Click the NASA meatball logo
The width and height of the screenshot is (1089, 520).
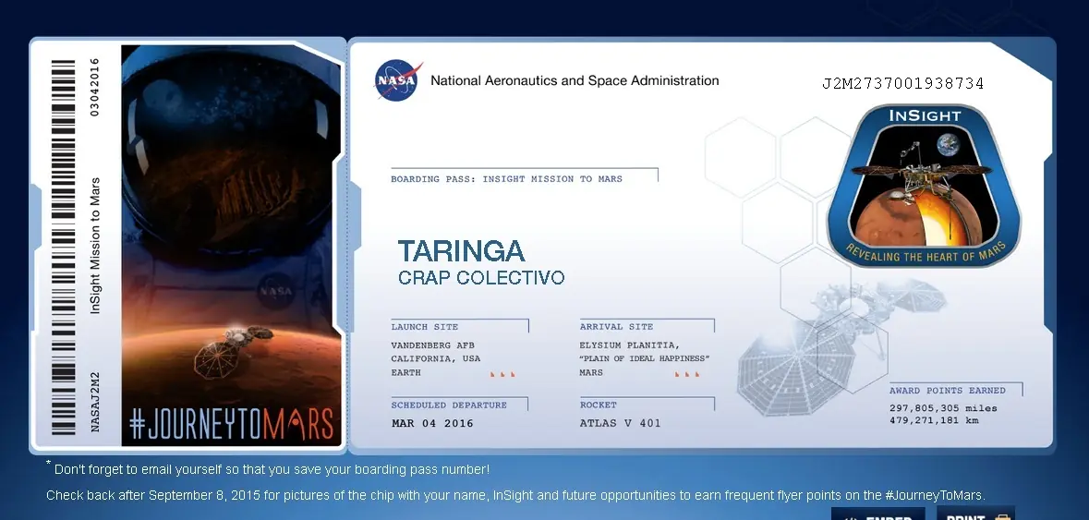(x=399, y=80)
